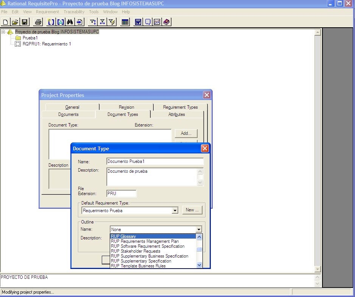Open the Window menu

point(110,12)
